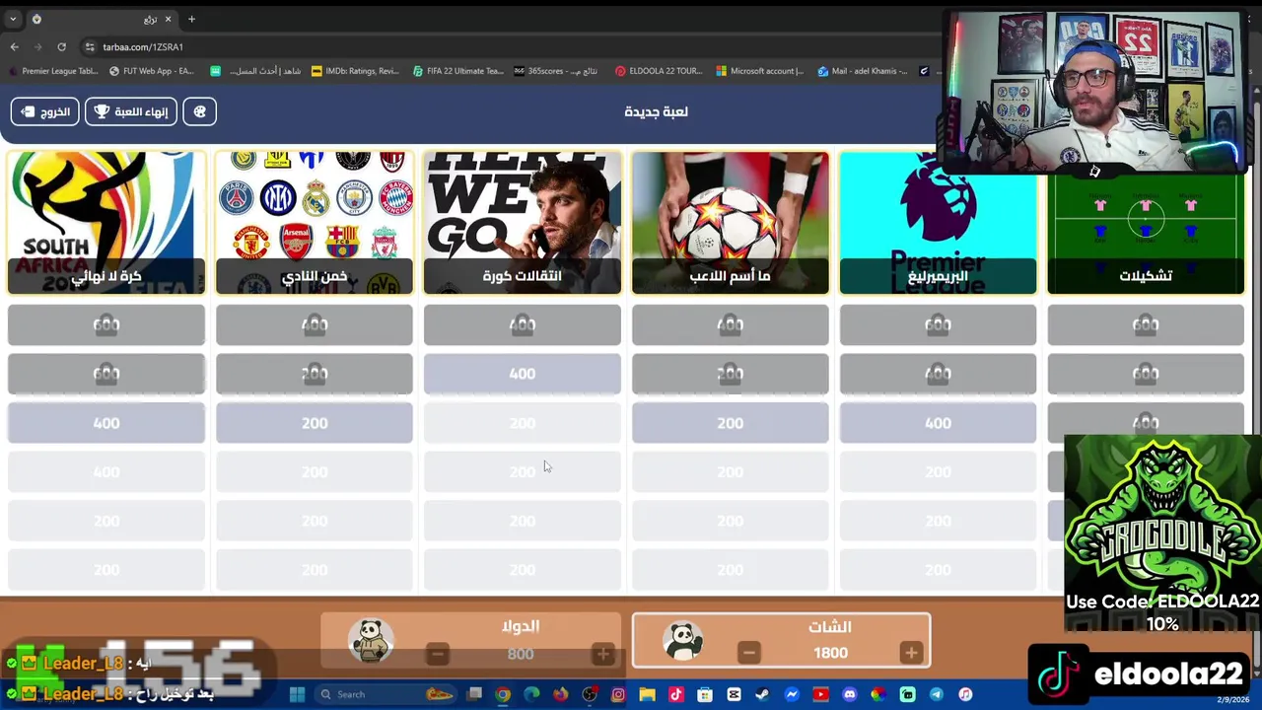Click locked 400 tile under ما أسم اللاعب
The width and height of the screenshot is (1262, 710).
731,324
